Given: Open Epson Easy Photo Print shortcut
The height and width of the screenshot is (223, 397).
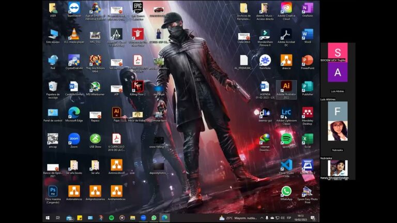Looking at the screenshot, I should click(308, 195).
